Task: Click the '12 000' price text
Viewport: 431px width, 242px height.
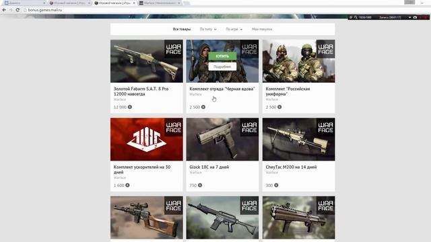Action: point(120,108)
